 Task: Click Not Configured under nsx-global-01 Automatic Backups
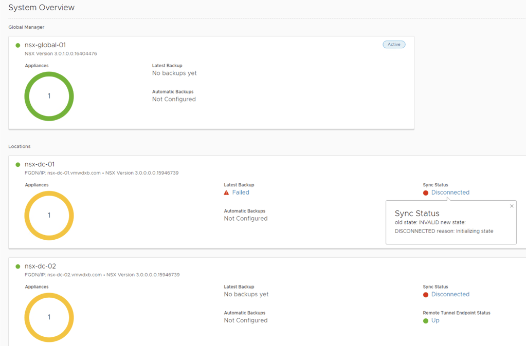(174, 99)
